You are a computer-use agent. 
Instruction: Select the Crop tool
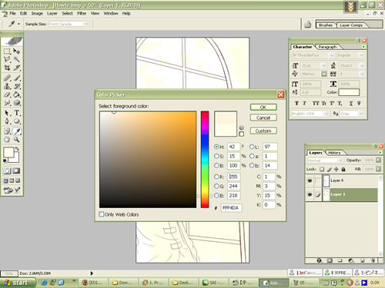(7, 68)
